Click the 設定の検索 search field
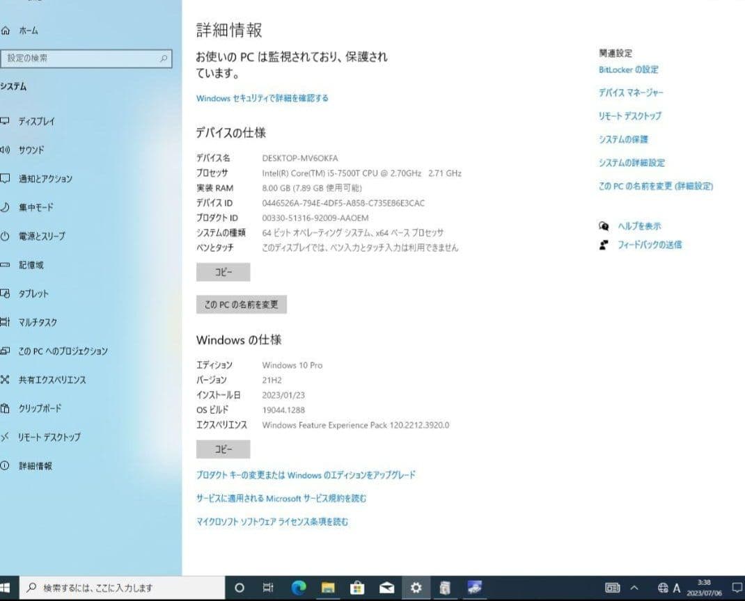The width and height of the screenshot is (745, 601). (87, 59)
